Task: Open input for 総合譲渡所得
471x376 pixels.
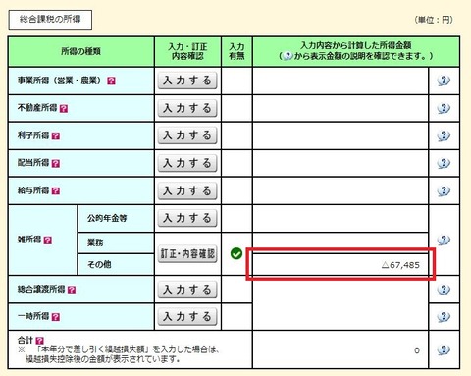Action: pyautogui.click(x=187, y=290)
